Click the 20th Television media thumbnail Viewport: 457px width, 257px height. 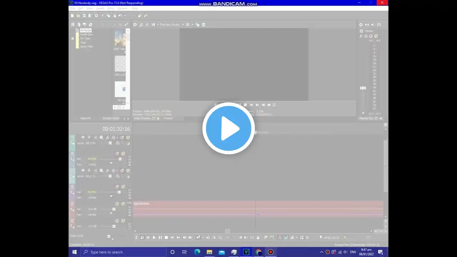pos(120,39)
